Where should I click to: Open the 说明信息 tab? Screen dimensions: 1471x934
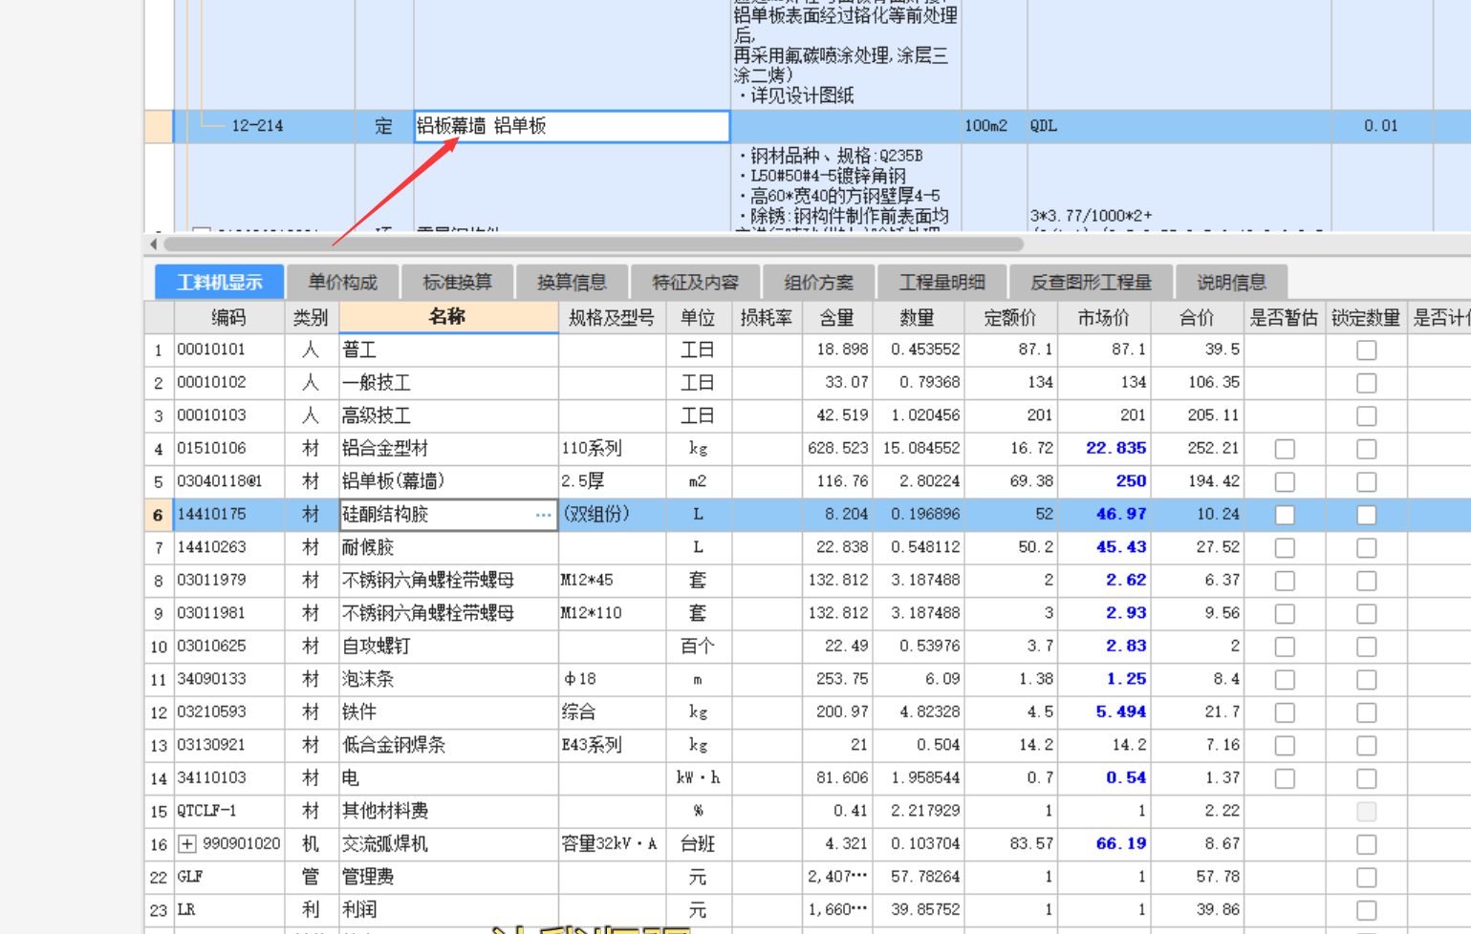tap(1231, 282)
